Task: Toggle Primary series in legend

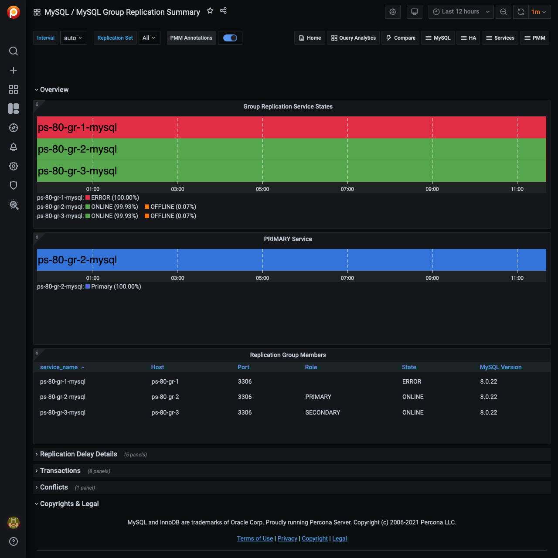Action: click(x=116, y=286)
